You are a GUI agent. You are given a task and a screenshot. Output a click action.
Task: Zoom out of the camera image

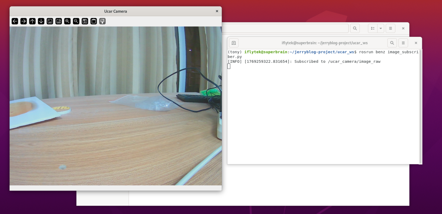point(76,21)
